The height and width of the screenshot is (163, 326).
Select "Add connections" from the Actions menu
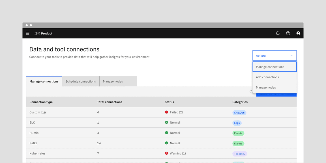(x=267, y=77)
